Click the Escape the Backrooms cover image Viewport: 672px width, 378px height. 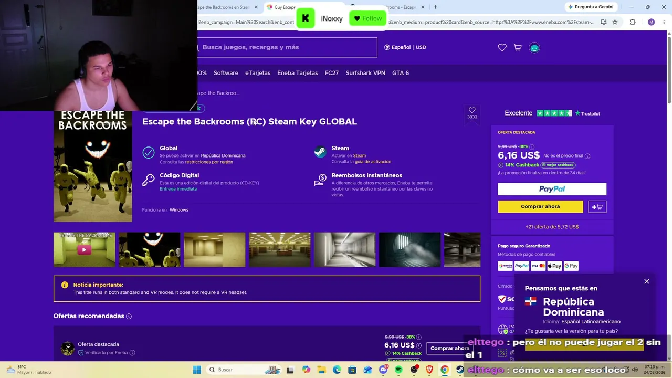[92, 166]
